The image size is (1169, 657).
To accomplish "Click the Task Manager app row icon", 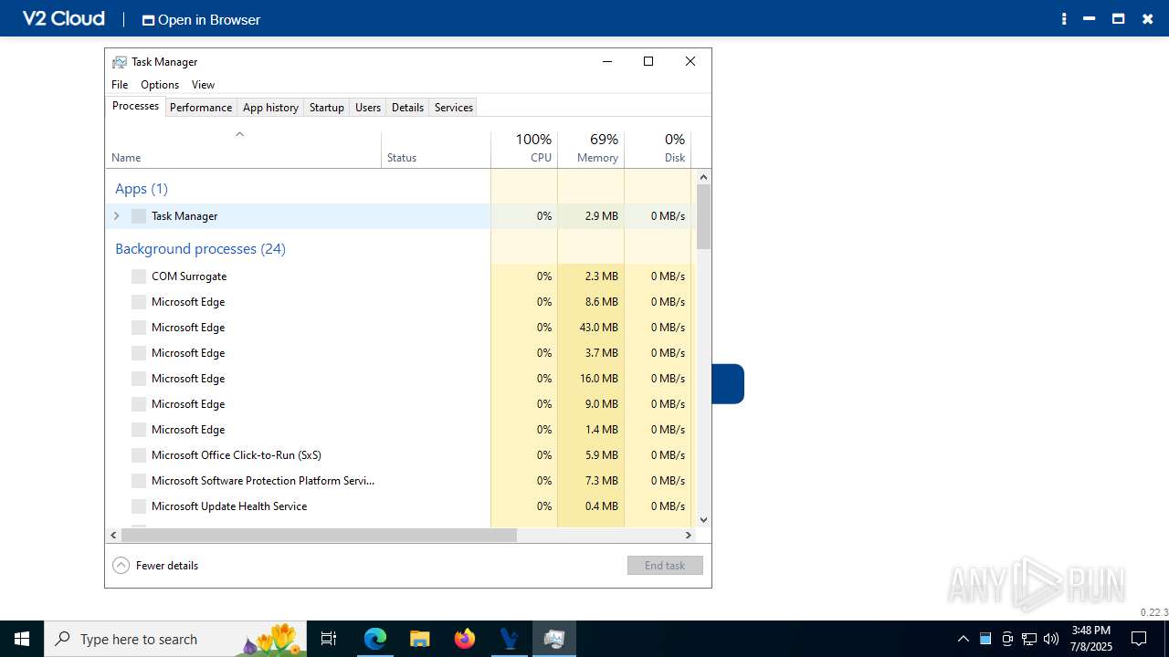I will tap(139, 216).
